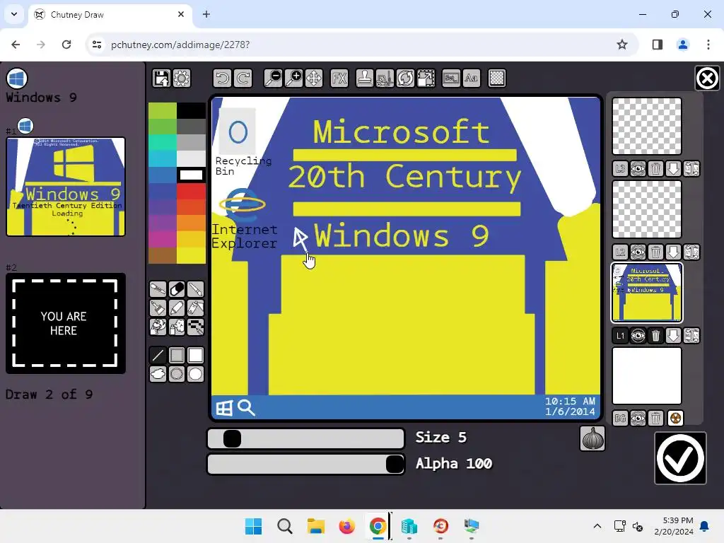Click the forklift move tool icon
Screen dimensions: 724x543
coord(385,78)
